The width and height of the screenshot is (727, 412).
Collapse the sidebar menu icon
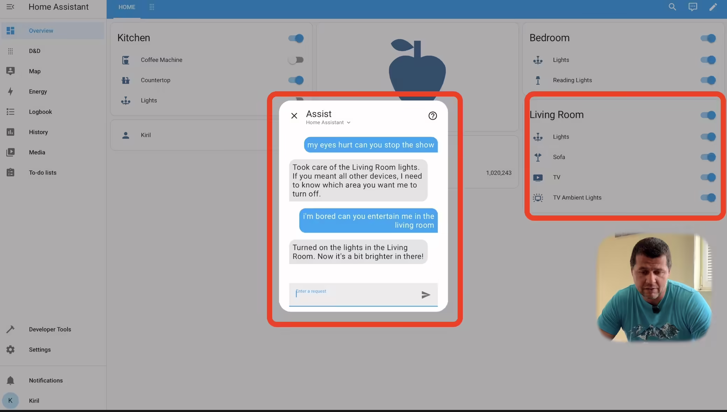10,7
